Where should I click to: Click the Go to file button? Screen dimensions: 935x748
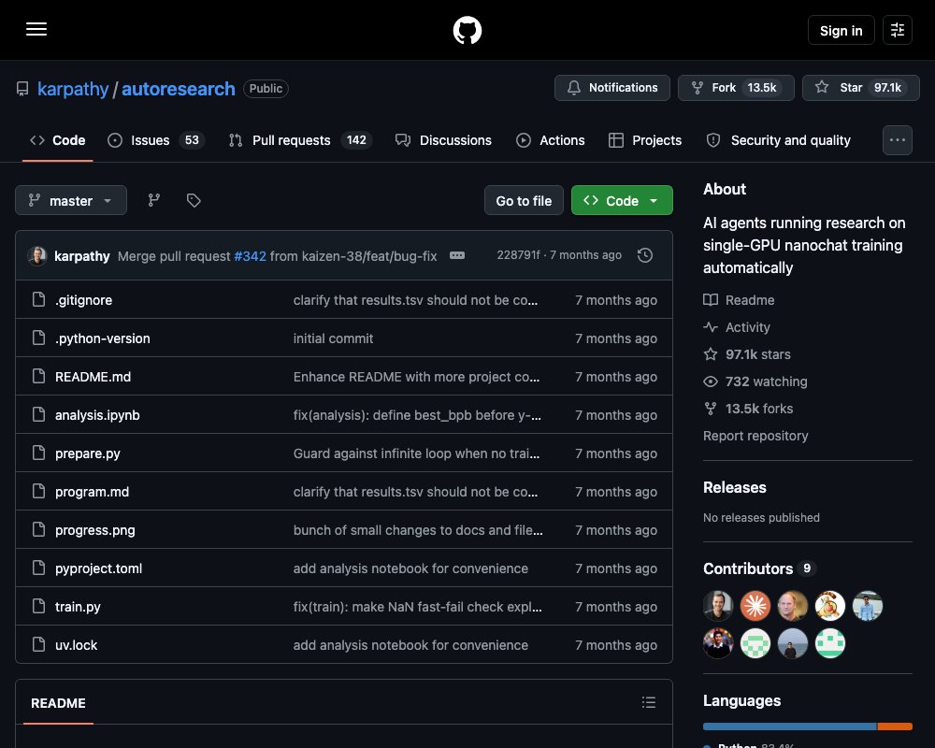(524, 200)
